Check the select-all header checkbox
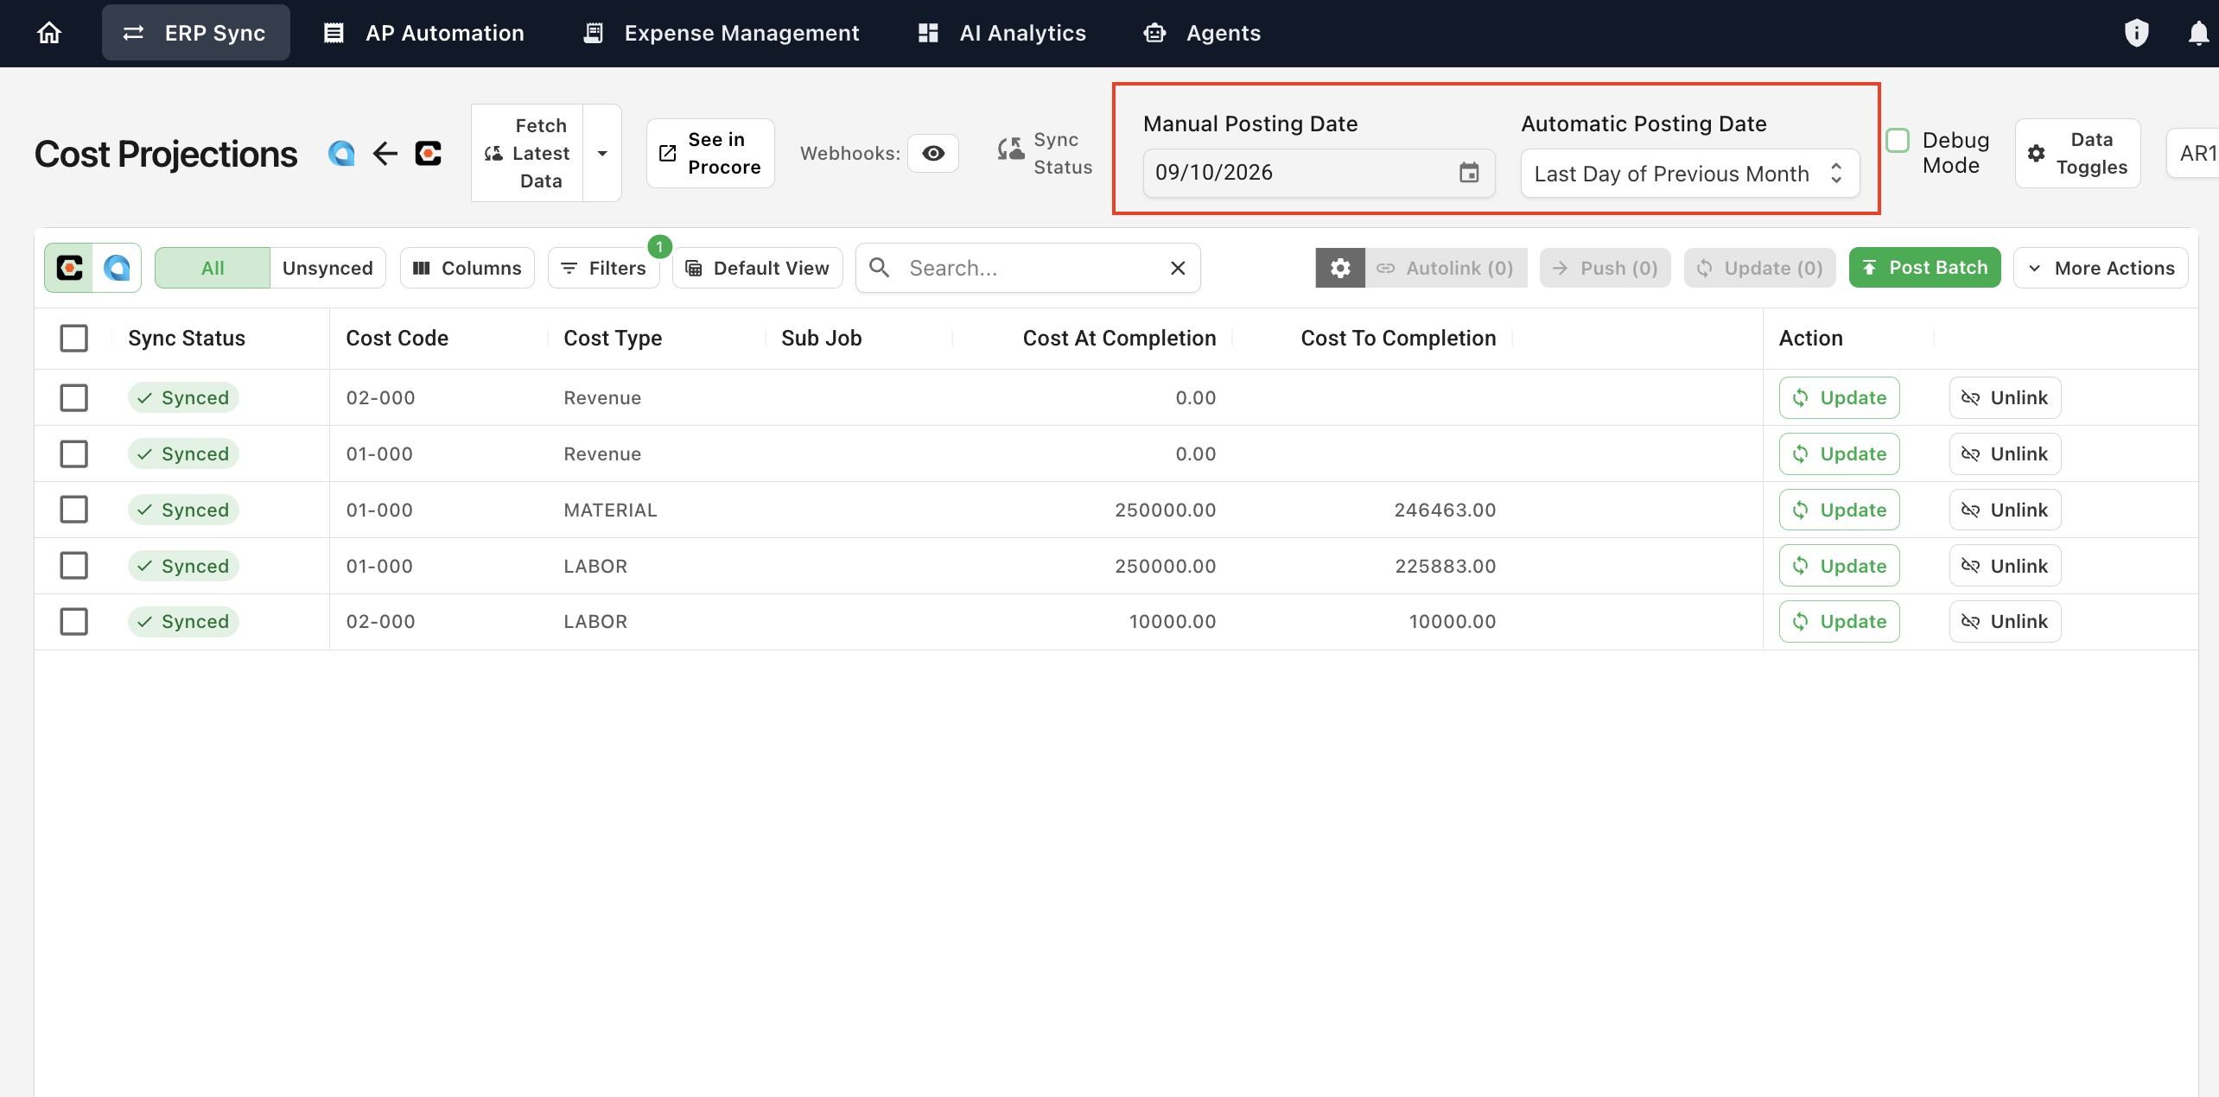This screenshot has height=1097, width=2219. [74, 339]
